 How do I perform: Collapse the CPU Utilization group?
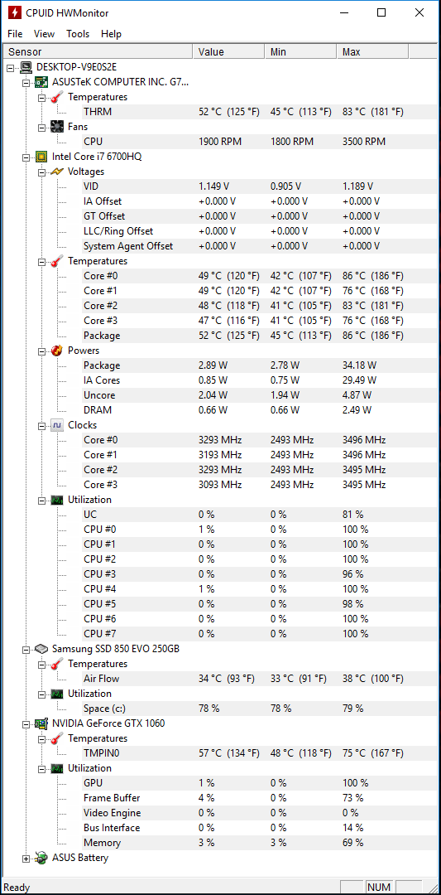[41, 500]
